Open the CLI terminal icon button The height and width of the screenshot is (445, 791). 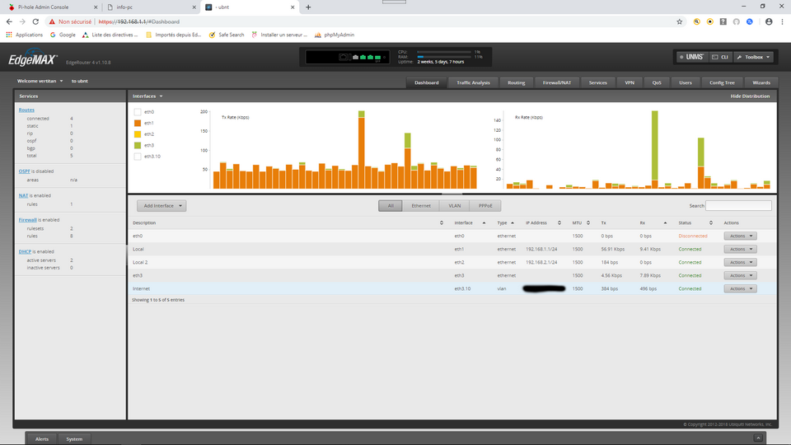(x=719, y=57)
